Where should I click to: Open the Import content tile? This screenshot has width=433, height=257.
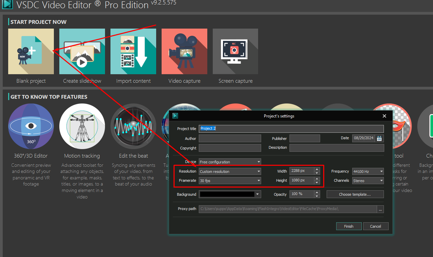pyautogui.click(x=133, y=51)
